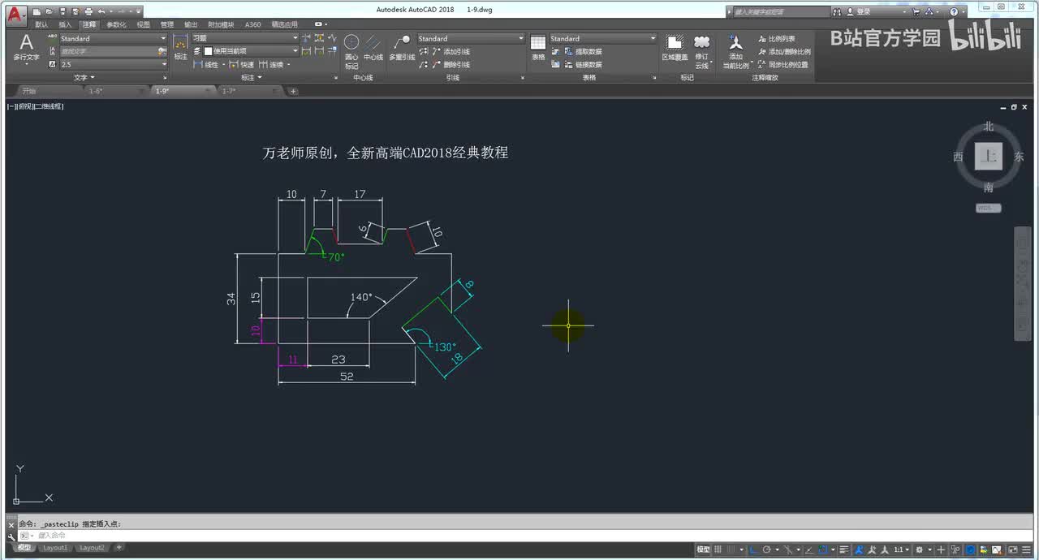
Task: Click the 登录 sign-in button
Action: [x=858, y=11]
